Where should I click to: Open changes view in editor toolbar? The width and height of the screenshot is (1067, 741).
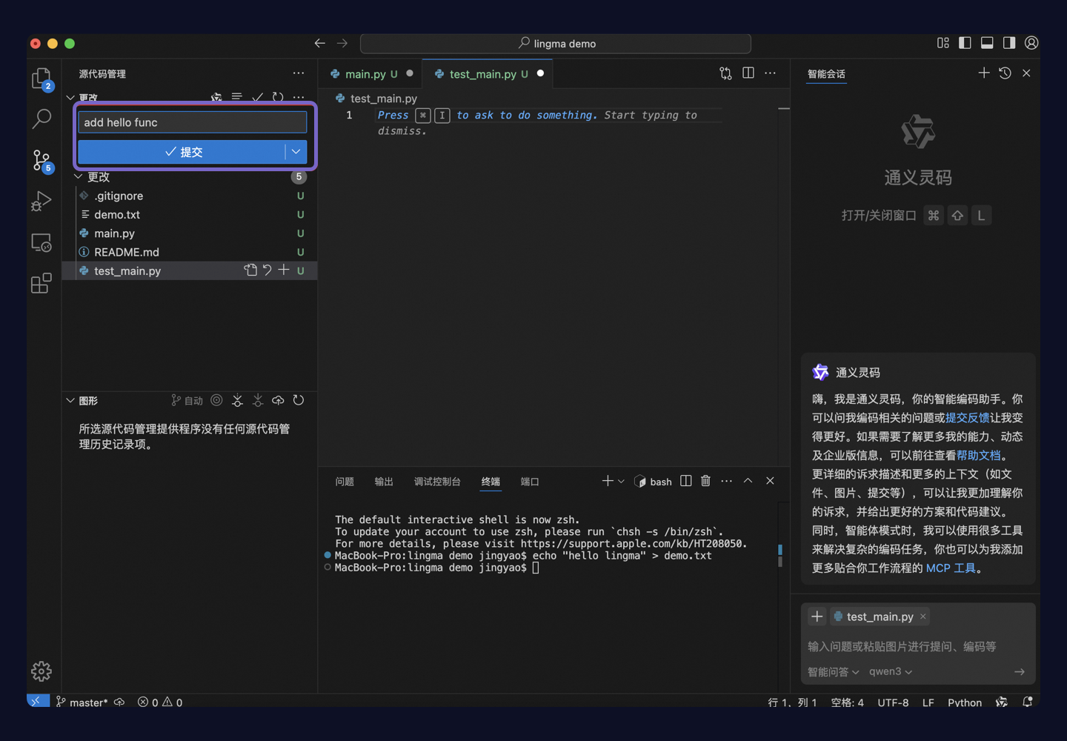pos(725,73)
